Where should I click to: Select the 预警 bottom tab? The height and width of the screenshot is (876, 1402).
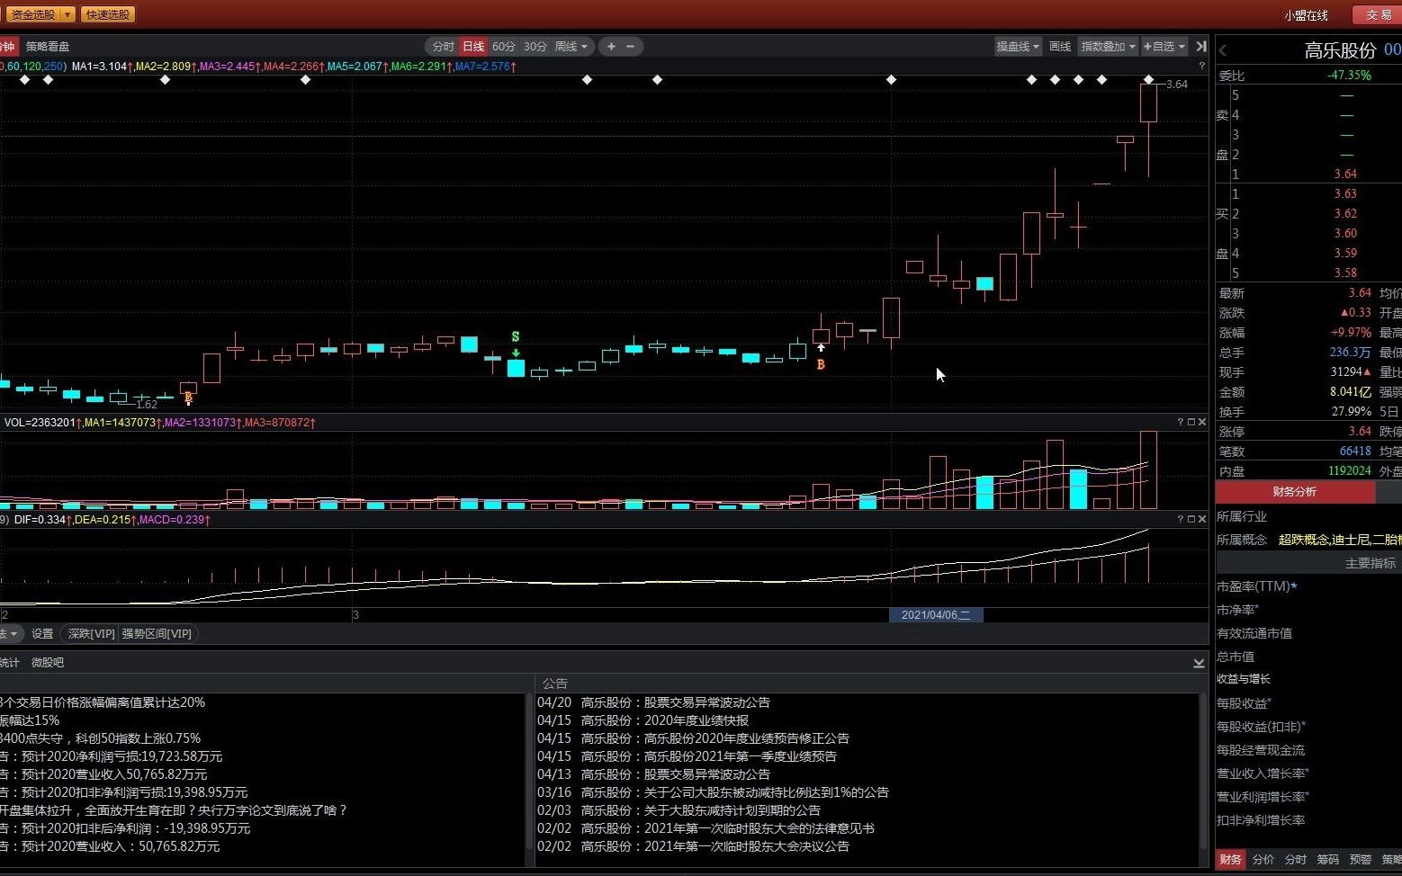(x=1361, y=860)
